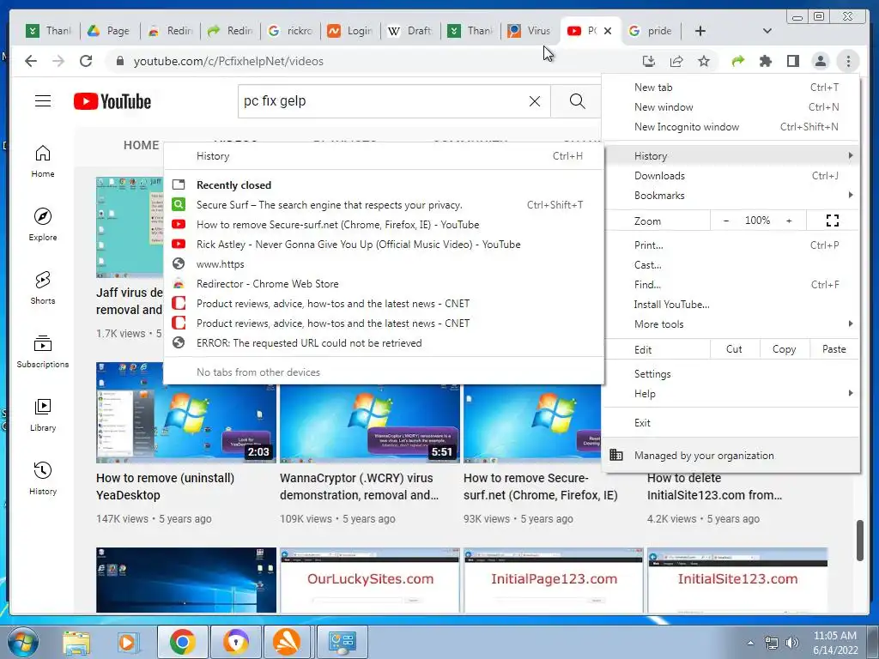Switch to the Login tab
879x659 pixels.
[x=350, y=31]
